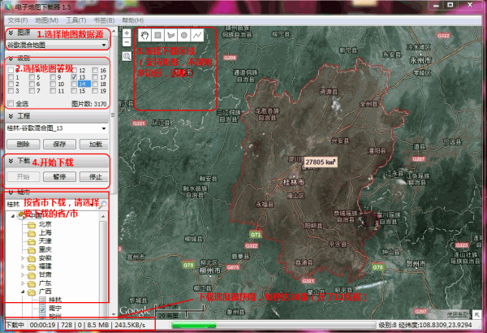Click the magnifier zoom-to-area icon on map
487x333 pixels.
coord(127,56)
